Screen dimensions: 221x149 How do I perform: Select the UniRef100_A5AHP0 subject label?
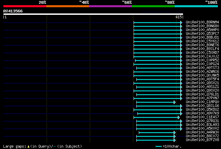pos(202,30)
